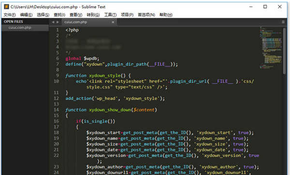Click $xydown_size variable on line 20
Screen dimensions: 290x175
point(102,144)
